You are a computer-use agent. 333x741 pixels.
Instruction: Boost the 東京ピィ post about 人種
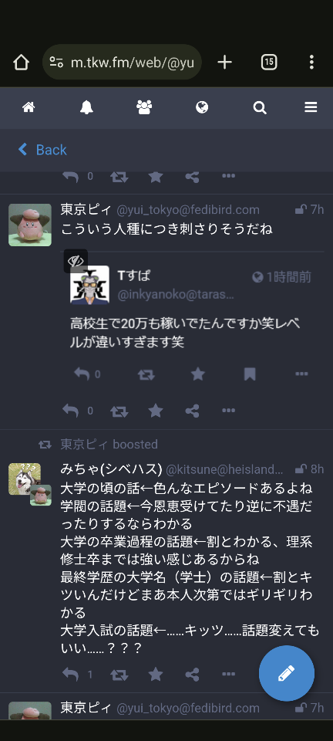point(119,411)
